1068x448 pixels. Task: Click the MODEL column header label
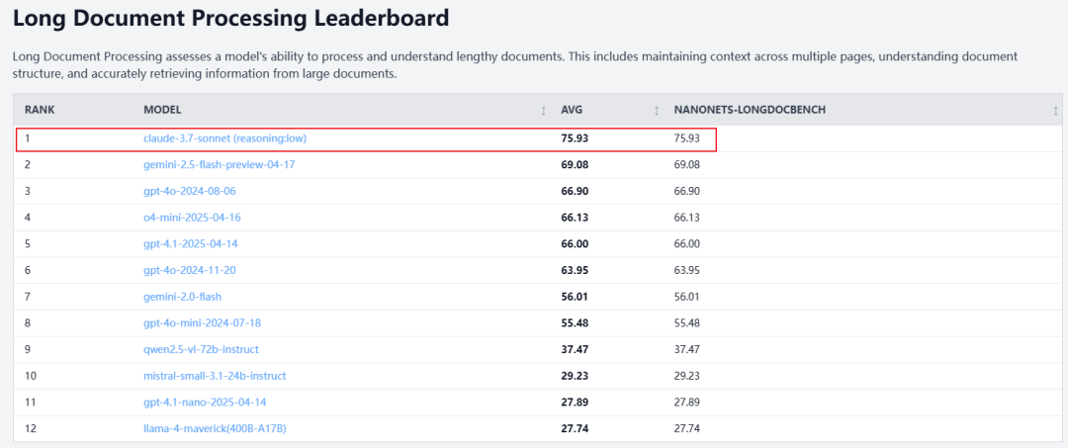pos(162,111)
